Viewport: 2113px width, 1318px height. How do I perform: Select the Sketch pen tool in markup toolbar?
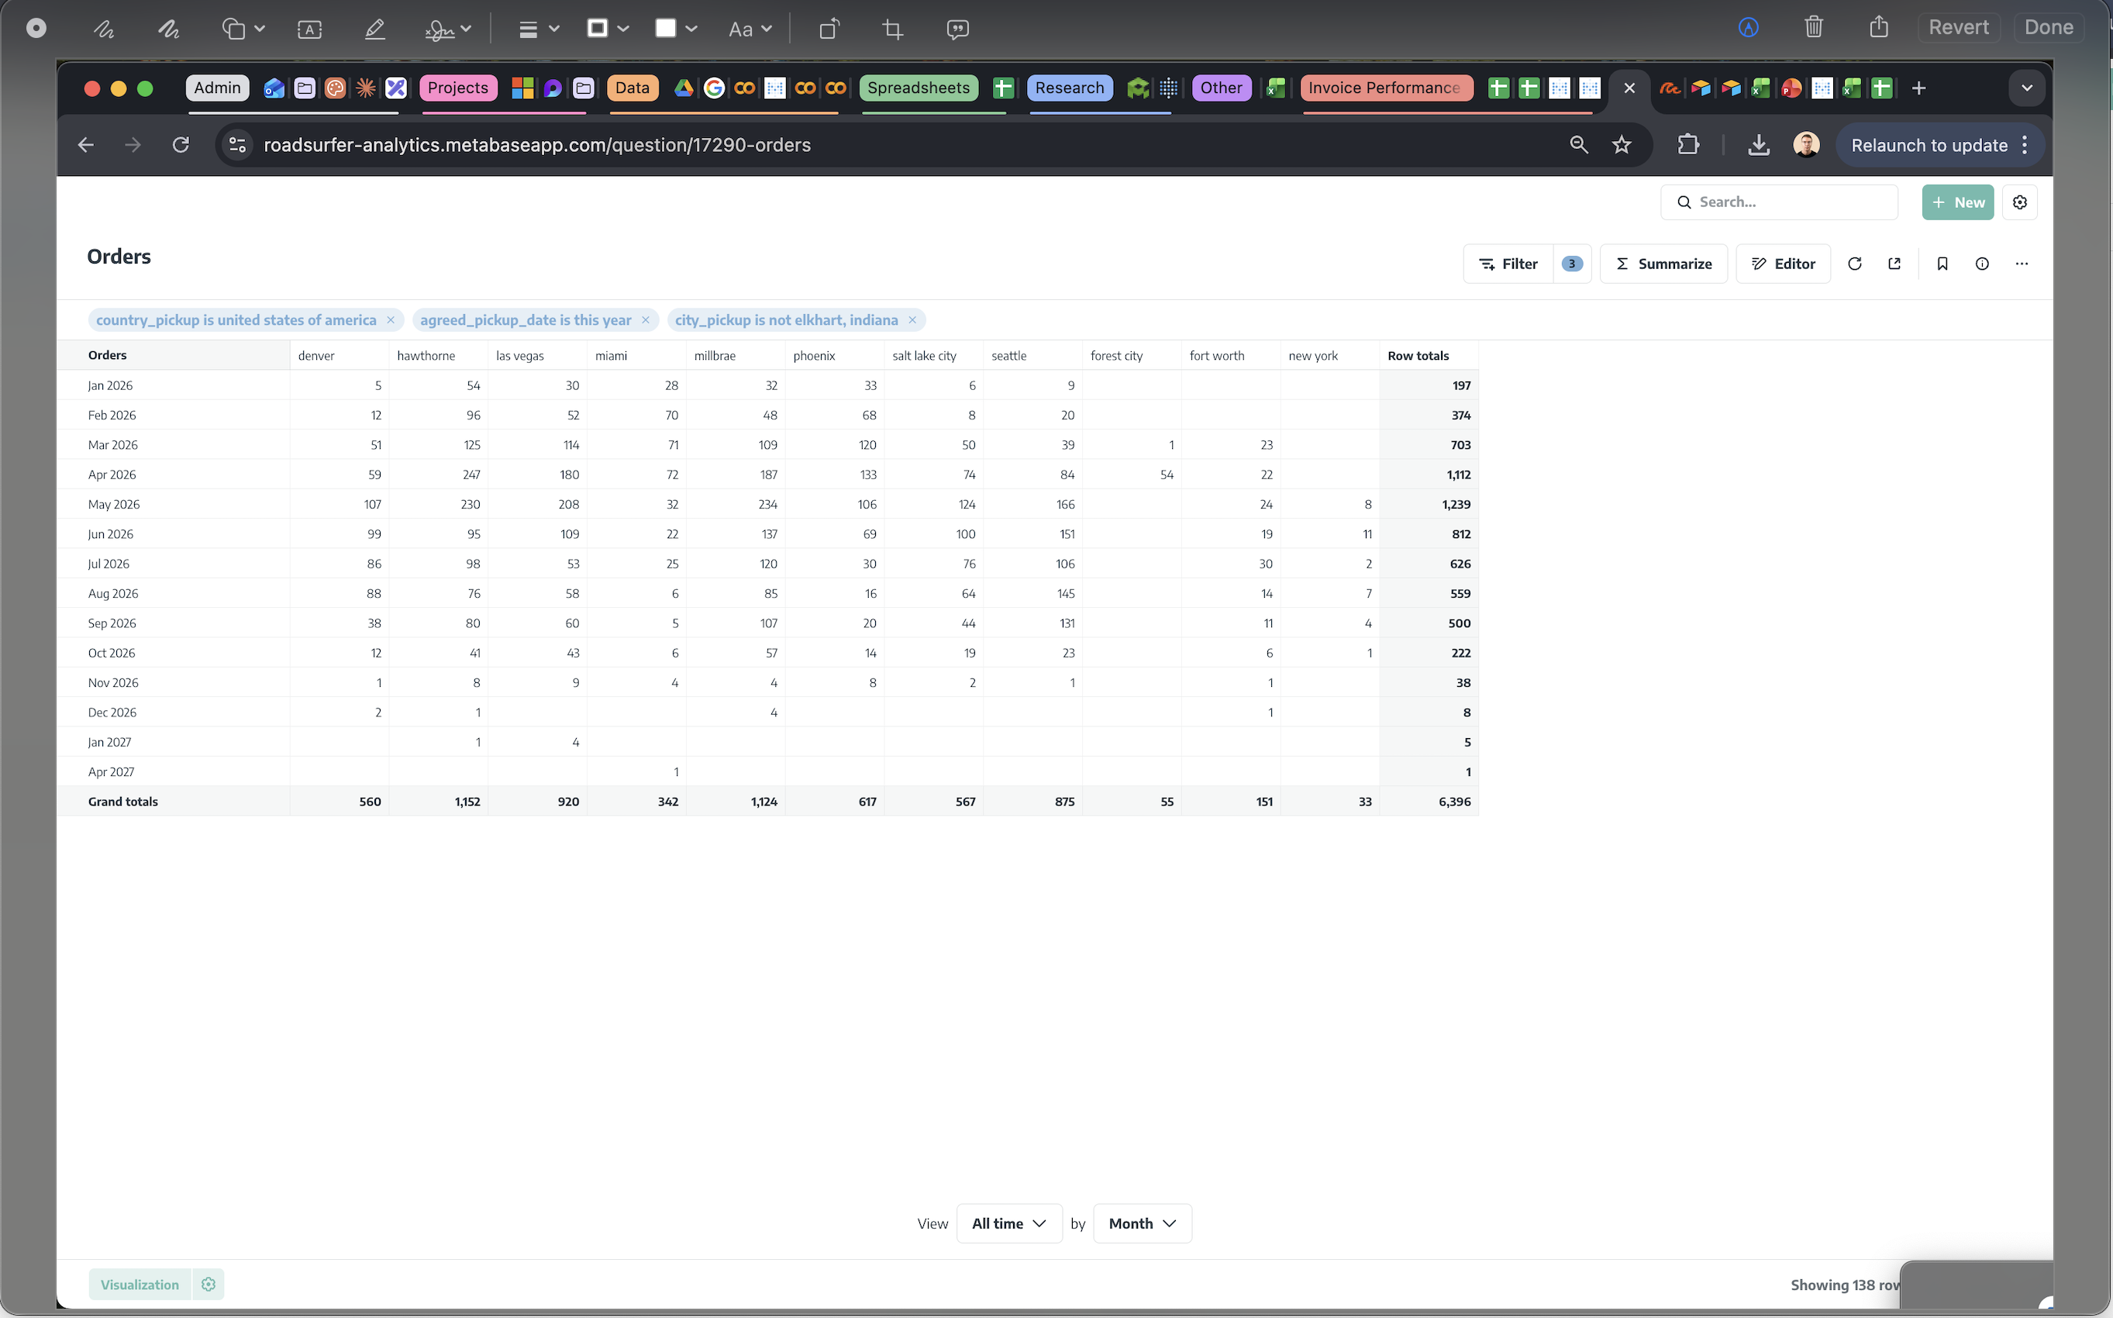[x=104, y=29]
